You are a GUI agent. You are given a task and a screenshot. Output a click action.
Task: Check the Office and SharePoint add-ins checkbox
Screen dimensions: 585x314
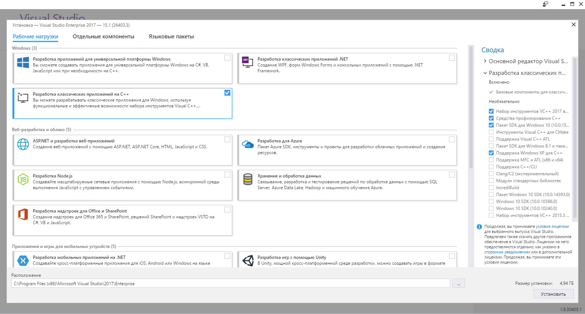227,210
